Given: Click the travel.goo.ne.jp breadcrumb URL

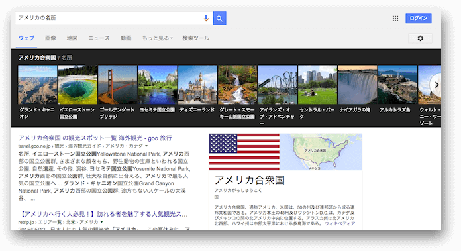Looking at the screenshot, I should (x=81, y=146).
